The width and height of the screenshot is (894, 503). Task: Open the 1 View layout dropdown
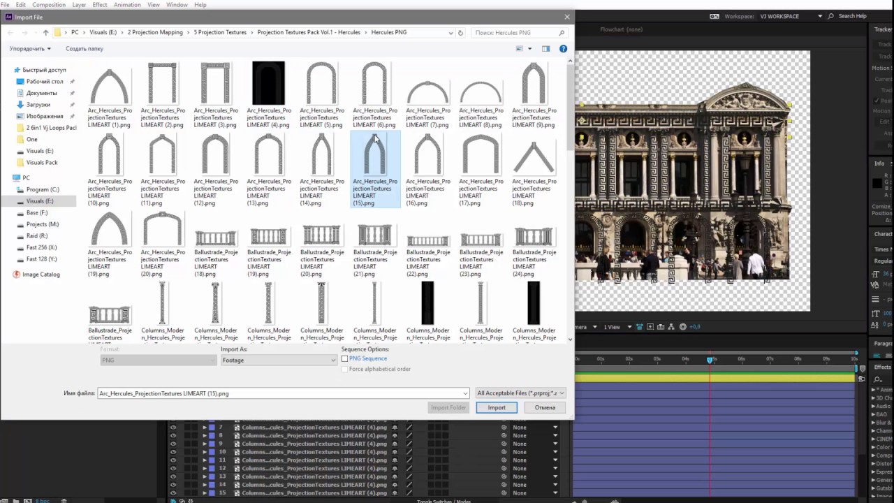pyautogui.click(x=617, y=327)
